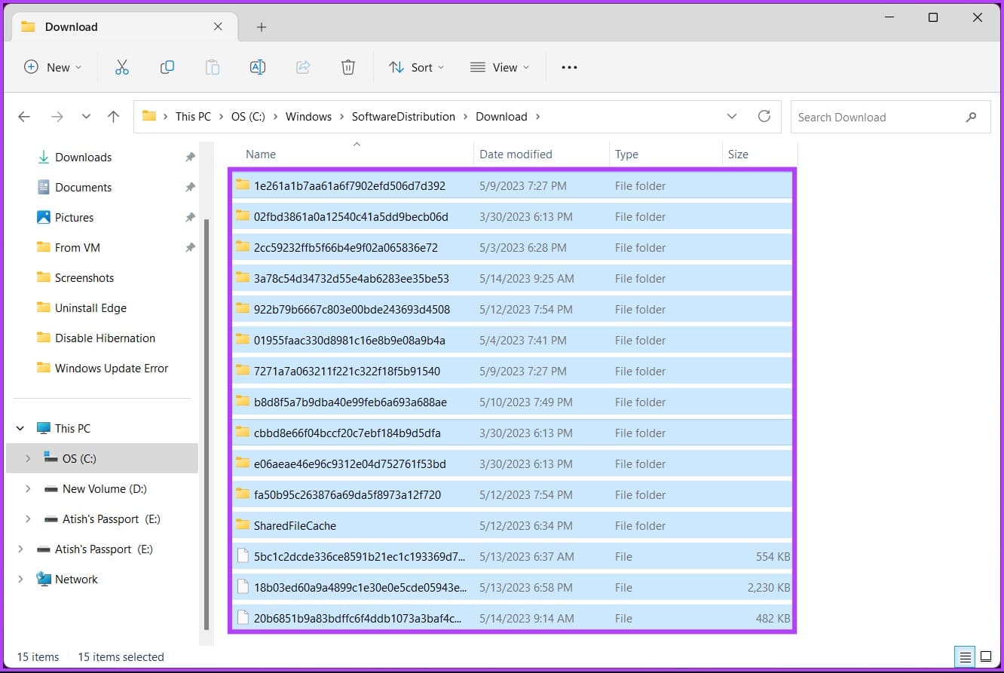Viewport: 1004px width, 673px height.
Task: Open a new File Explorer tab
Action: point(262,27)
